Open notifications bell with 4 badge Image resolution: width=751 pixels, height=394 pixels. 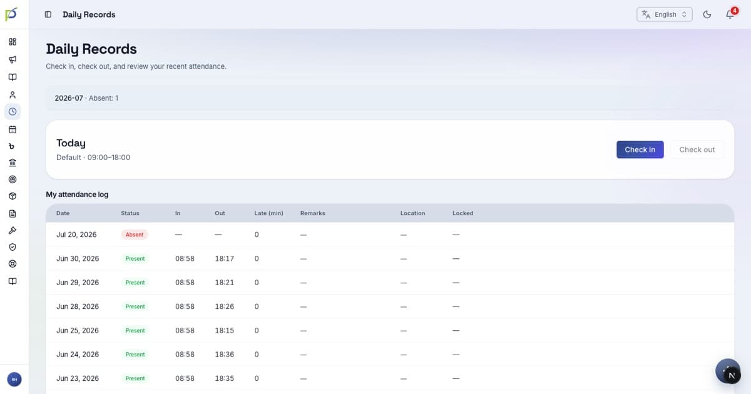click(730, 14)
